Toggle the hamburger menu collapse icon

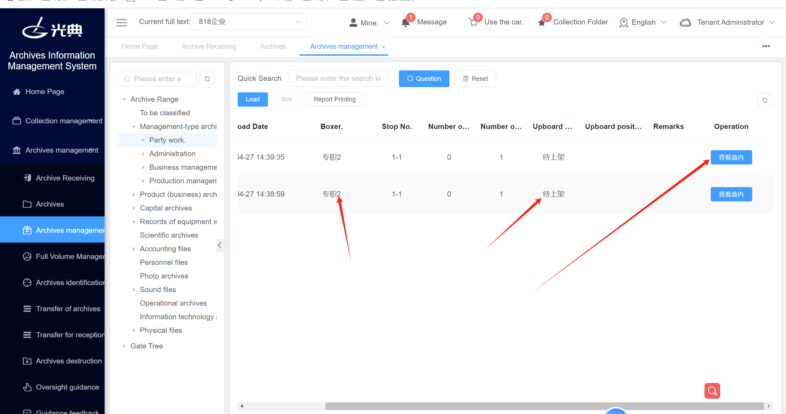tap(122, 22)
